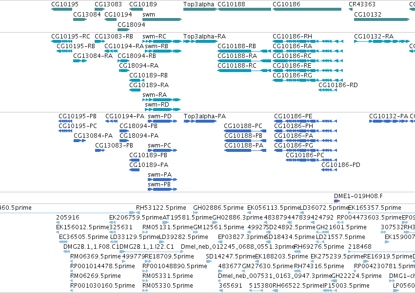Click transcript CG10186-RD

click(x=338, y=85)
